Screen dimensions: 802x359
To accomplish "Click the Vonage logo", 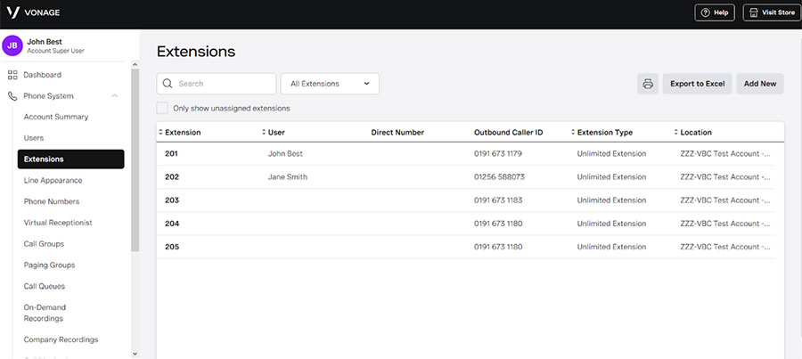I will (x=33, y=12).
